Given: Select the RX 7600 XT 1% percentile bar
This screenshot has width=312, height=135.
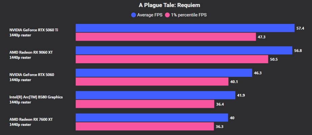Looking at the screenshot, I should [x=145, y=127].
